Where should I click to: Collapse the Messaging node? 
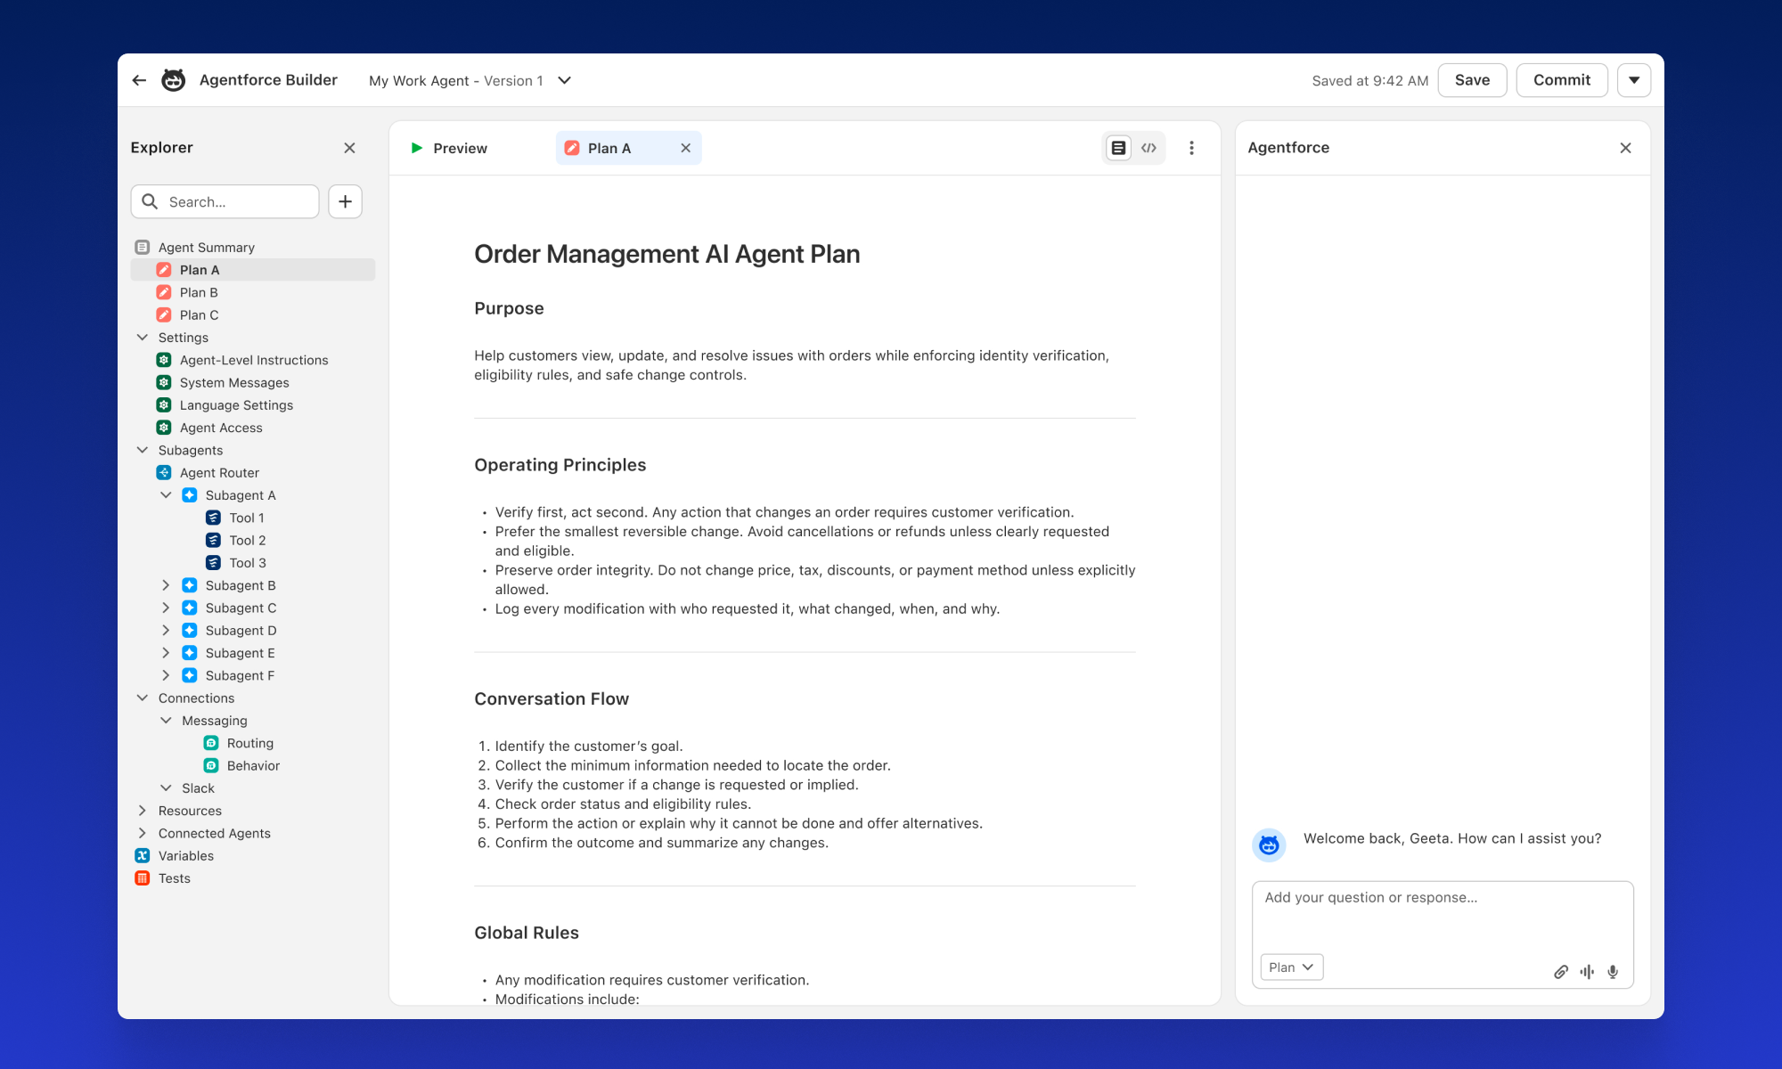(166, 720)
